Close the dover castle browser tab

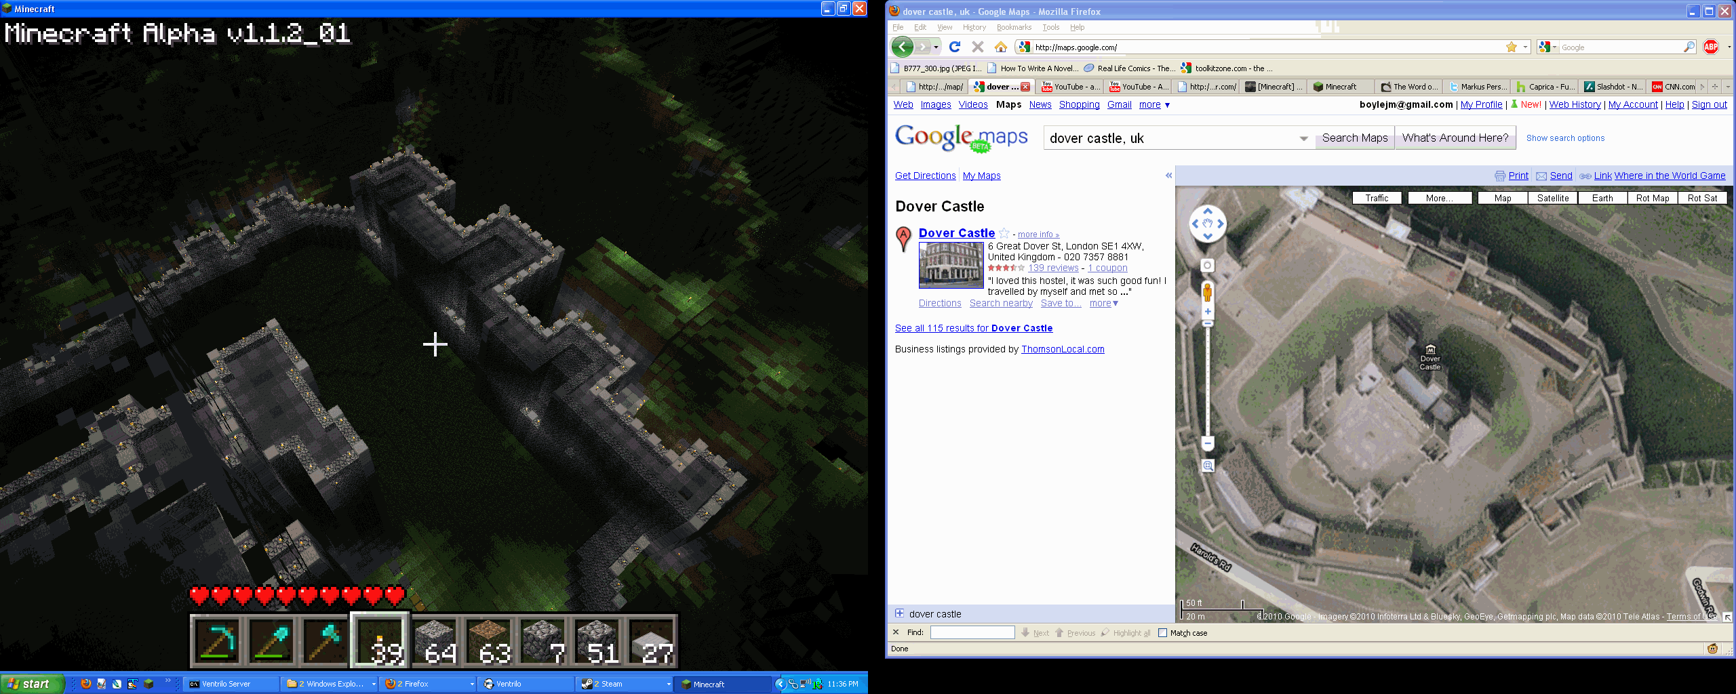tap(1025, 87)
